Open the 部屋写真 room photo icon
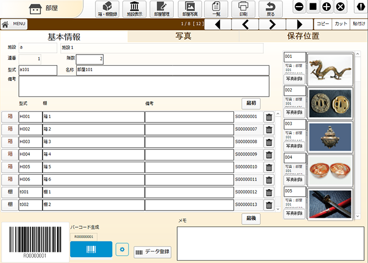This screenshot has width=368, height=263. 189,9
